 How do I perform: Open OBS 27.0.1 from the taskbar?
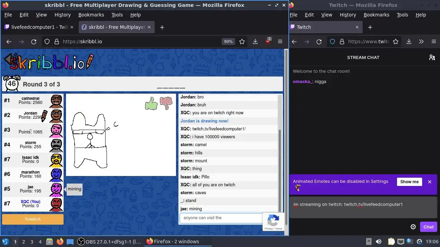(x=109, y=242)
